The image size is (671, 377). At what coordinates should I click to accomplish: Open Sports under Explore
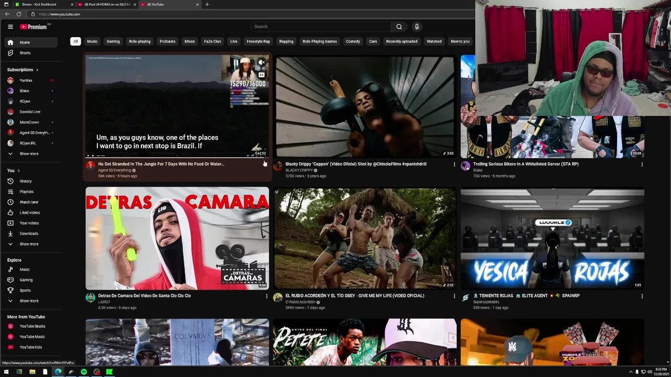(31, 291)
